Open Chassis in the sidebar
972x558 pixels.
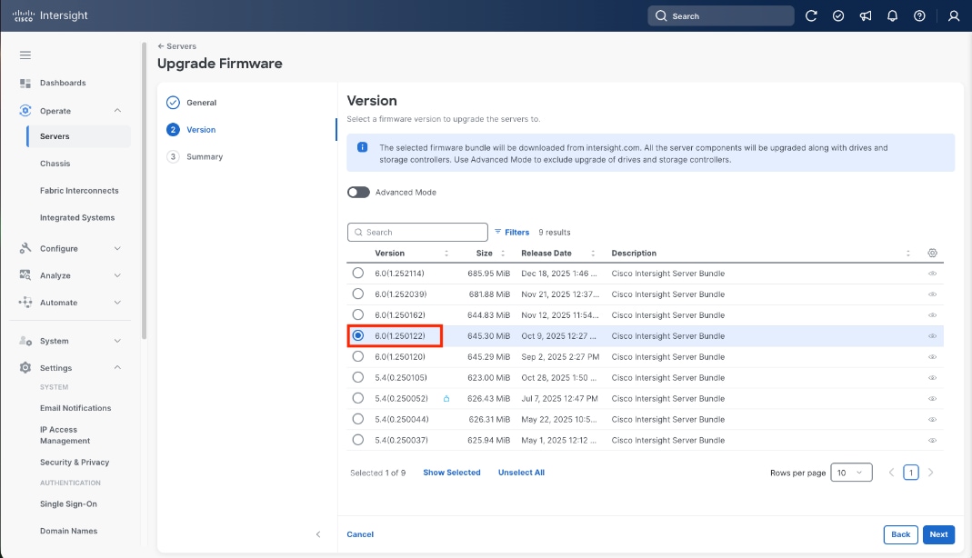point(55,164)
